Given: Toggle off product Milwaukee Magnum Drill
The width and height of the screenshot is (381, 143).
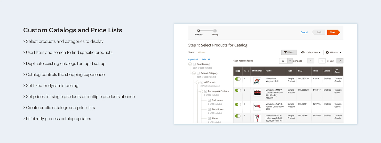Looking at the screenshot, I should pos(238,79).
